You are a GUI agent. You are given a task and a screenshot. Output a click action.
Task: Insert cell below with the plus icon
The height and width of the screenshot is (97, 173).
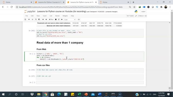click(29, 19)
